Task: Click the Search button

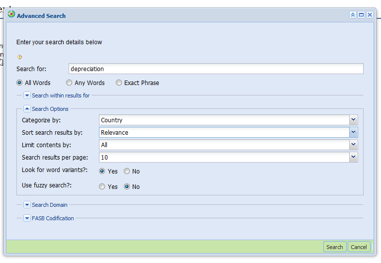Action: pyautogui.click(x=334, y=247)
